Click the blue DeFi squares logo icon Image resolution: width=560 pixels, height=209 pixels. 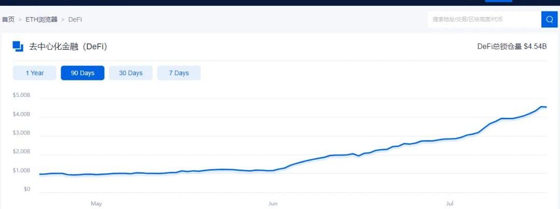[x=18, y=47]
